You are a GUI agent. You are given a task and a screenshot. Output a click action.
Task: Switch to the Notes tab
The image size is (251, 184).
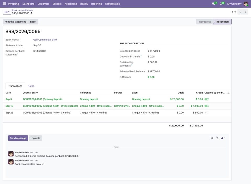tap(31, 86)
